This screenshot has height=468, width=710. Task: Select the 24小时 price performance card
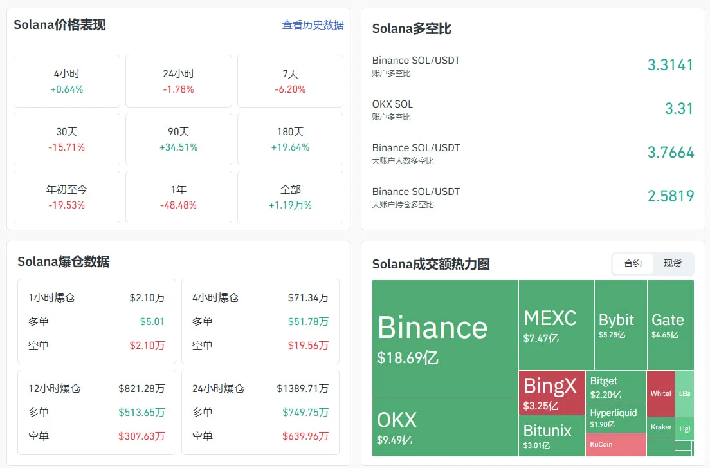click(x=178, y=81)
